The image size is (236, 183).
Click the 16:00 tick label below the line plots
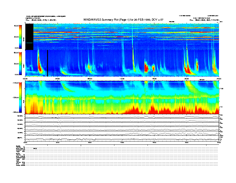pos(154,142)
